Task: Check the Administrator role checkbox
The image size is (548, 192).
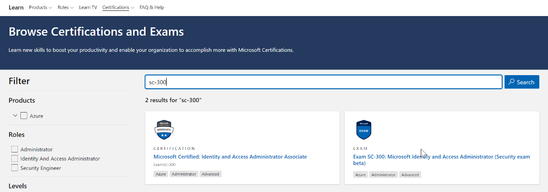Action: pos(15,149)
